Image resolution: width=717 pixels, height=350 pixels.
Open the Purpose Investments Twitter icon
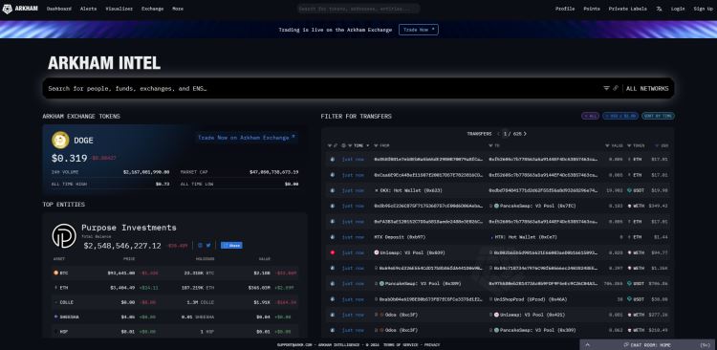[x=208, y=245]
